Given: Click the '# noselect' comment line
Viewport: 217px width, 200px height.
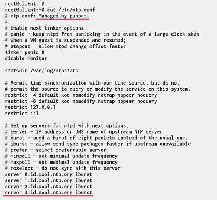Looking at the screenshot, I should point(62,168).
